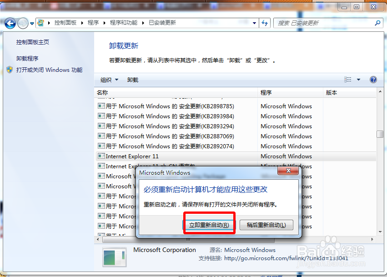Click the search magnifier icon
Image resolution: width=387 pixels, height=277 pixels.
click(x=377, y=23)
